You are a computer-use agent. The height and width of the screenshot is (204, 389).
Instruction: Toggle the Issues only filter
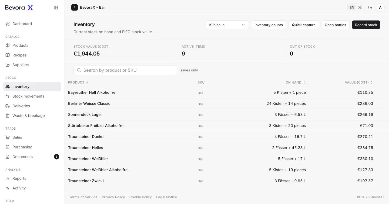click(189, 70)
